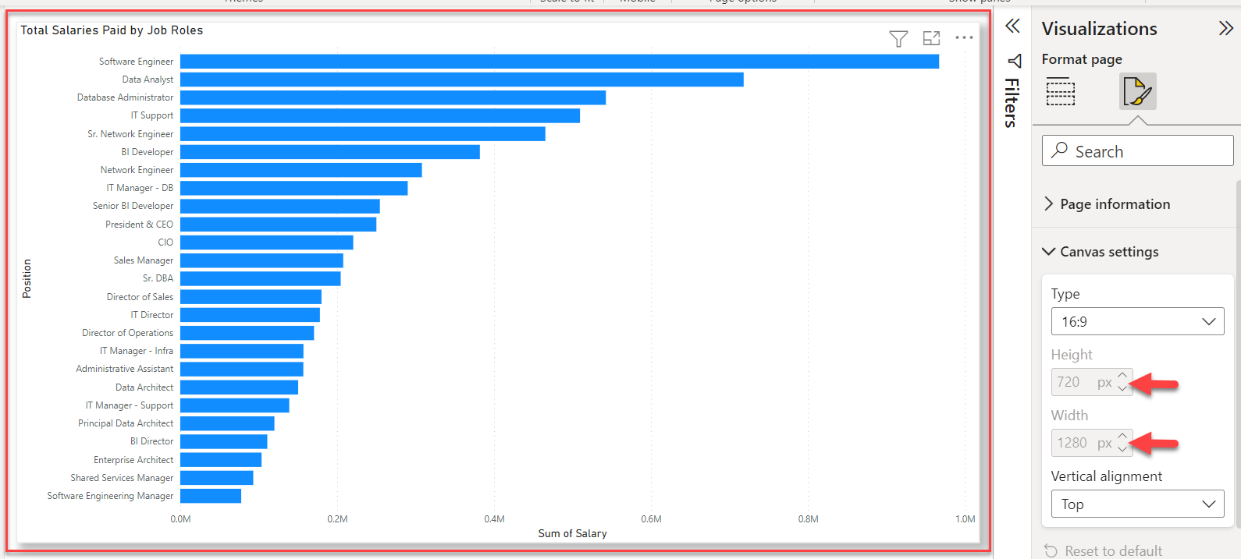
Task: Select the Enterprise Architect bar
Action: click(x=221, y=460)
